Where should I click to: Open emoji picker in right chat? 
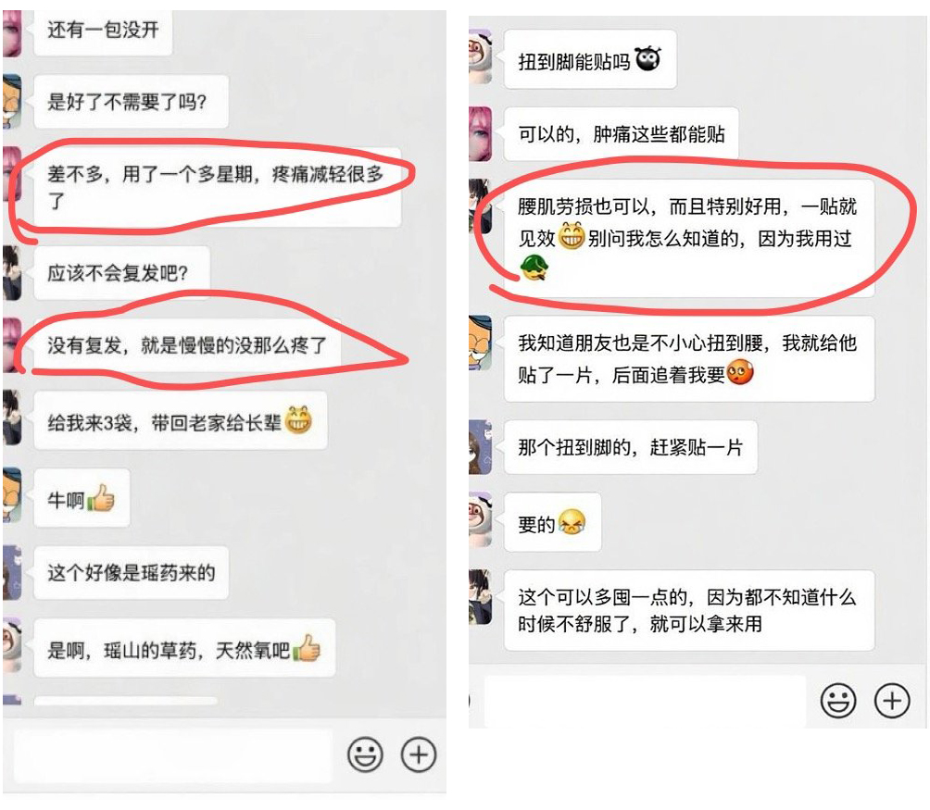838,701
